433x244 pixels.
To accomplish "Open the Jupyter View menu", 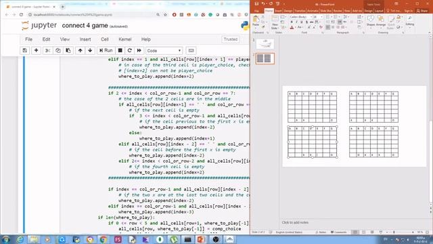I will (x=65, y=39).
